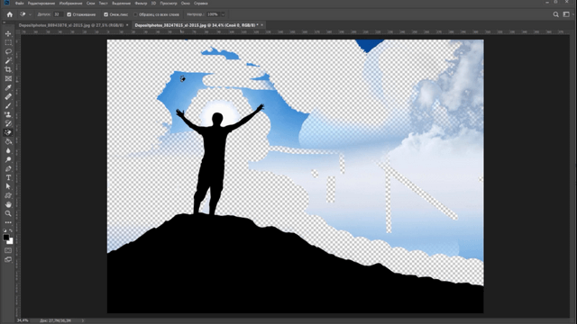The width and height of the screenshot is (577, 324).
Task: Click the opacity 100% value field
Action: pos(213,14)
